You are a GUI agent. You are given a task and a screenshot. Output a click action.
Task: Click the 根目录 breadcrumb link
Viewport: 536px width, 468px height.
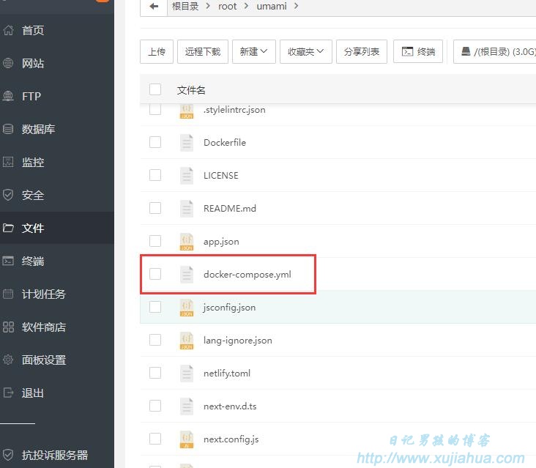[185, 6]
